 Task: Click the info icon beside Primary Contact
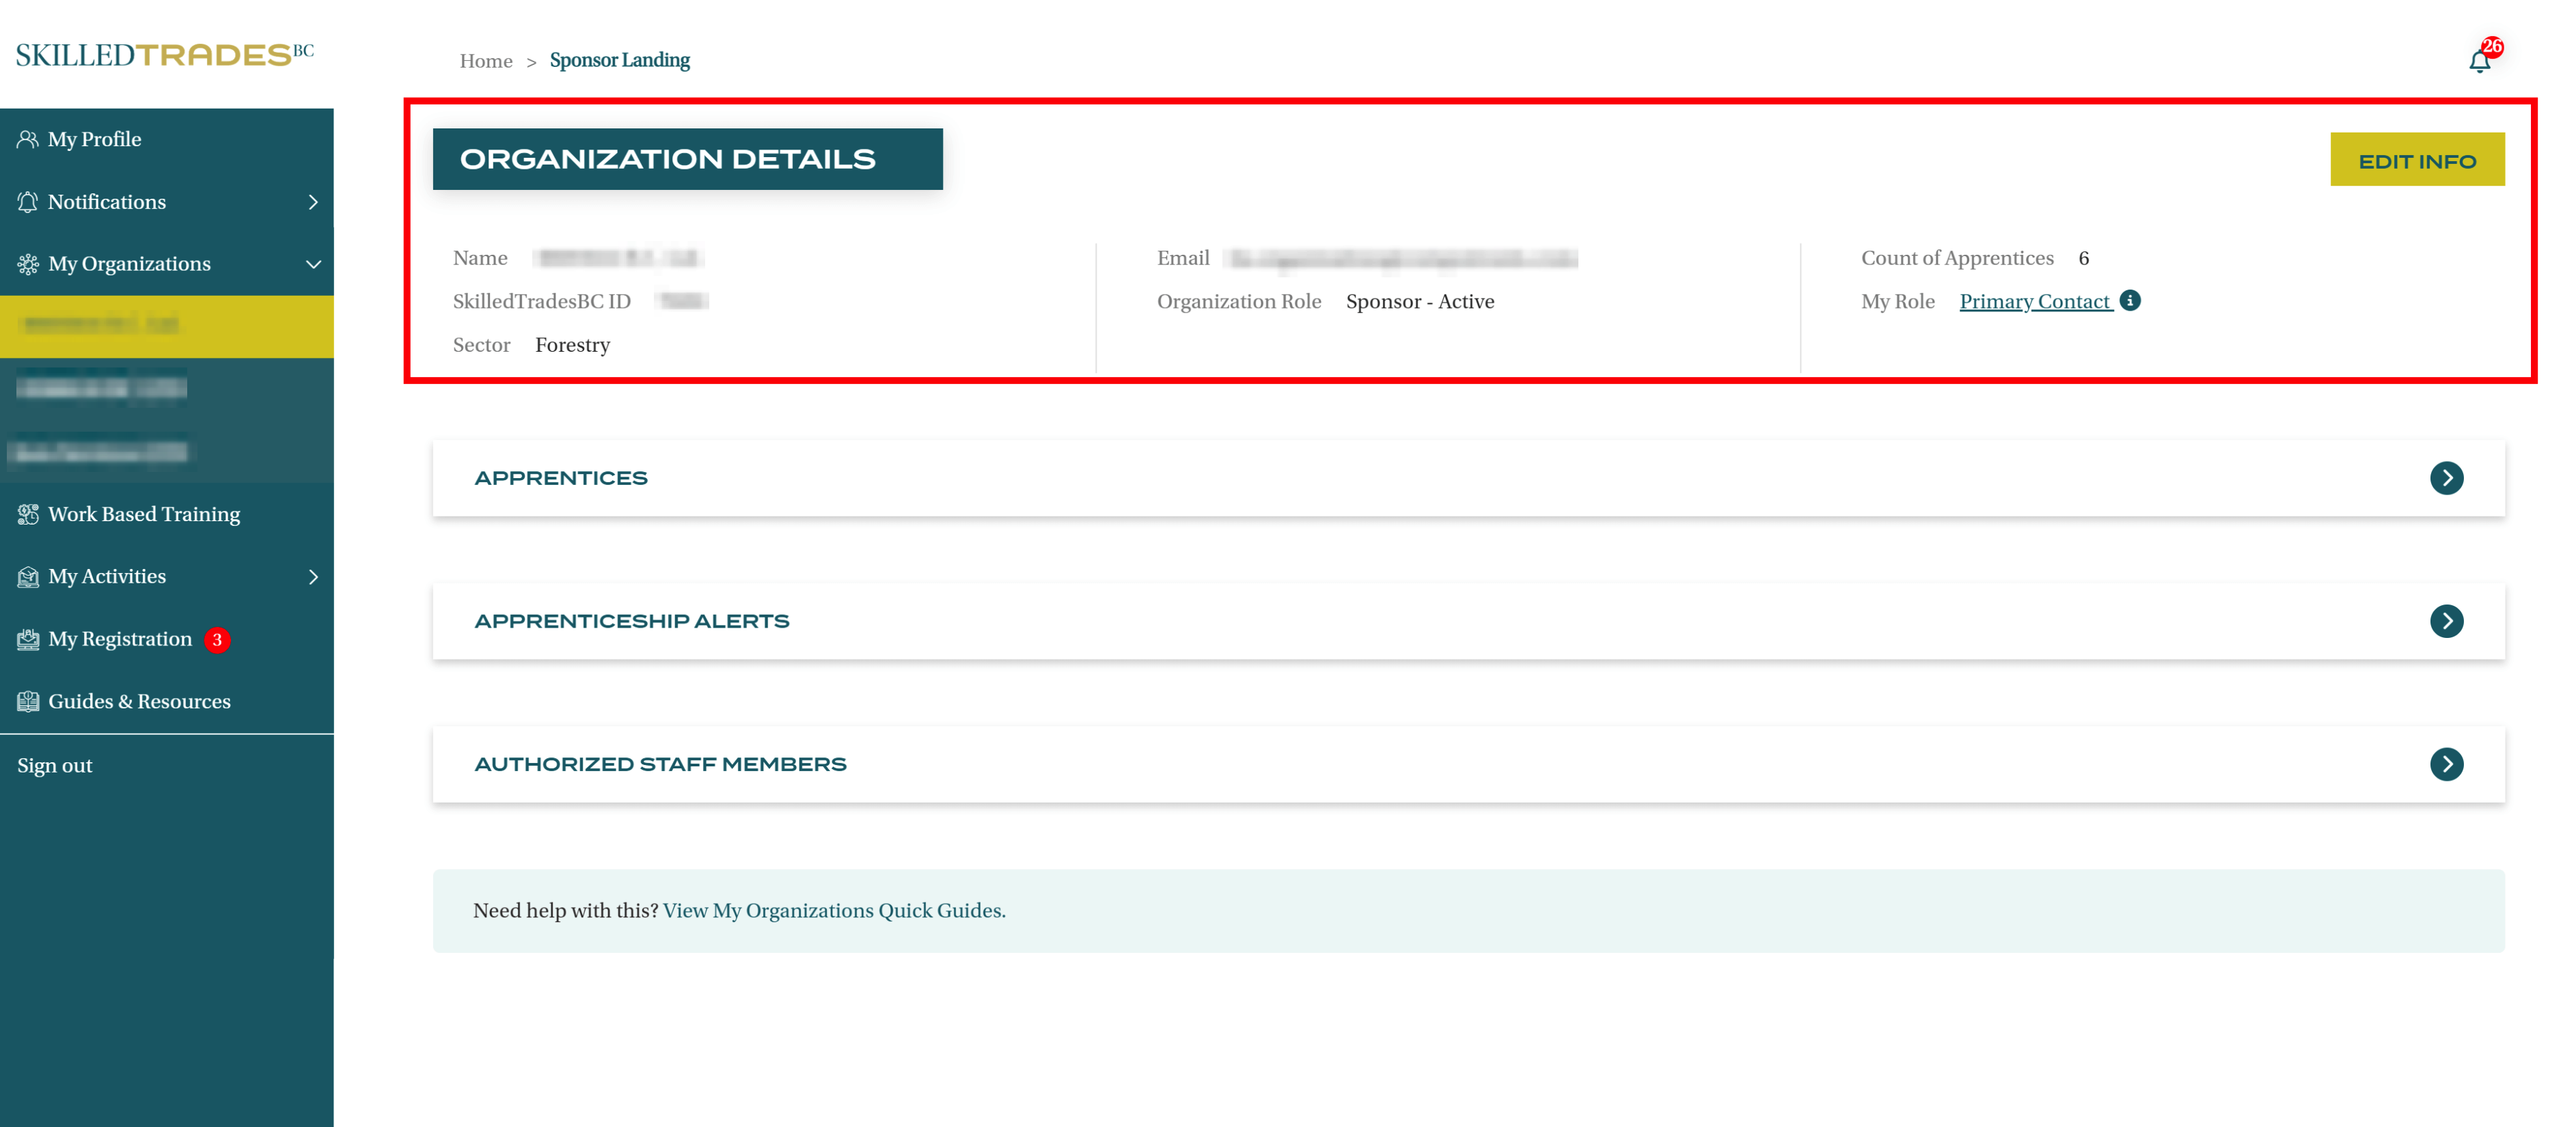tap(2130, 300)
